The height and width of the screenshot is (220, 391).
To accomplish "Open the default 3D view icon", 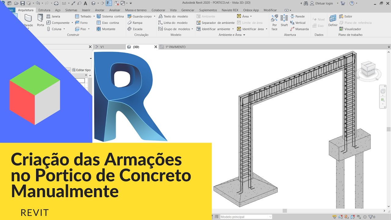I will coord(93,3).
